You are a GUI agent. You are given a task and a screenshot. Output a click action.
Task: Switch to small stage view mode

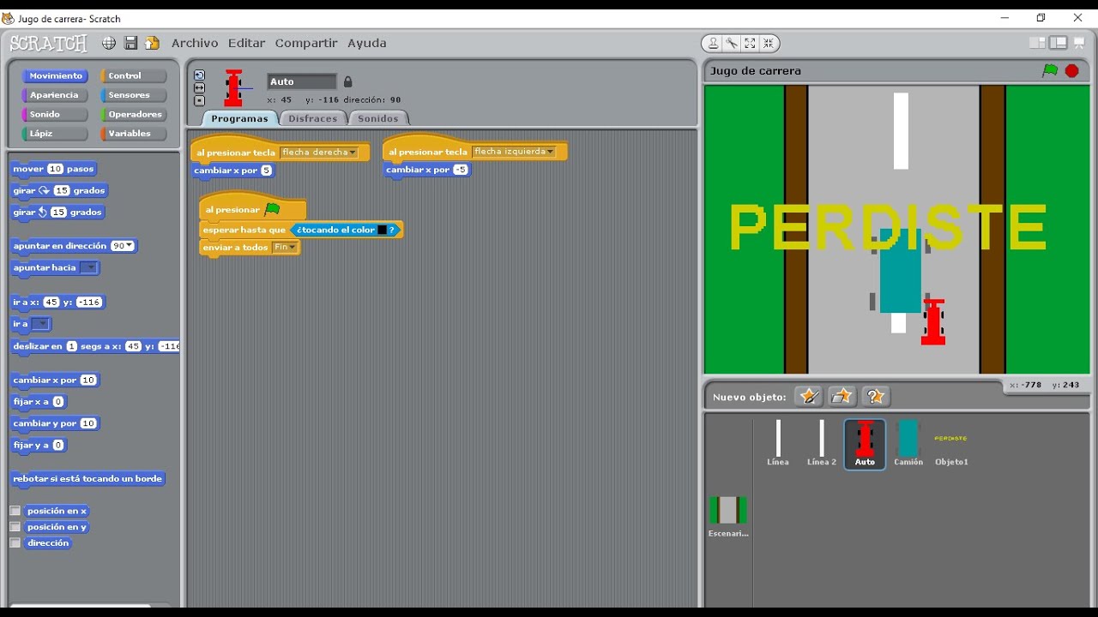1037,43
